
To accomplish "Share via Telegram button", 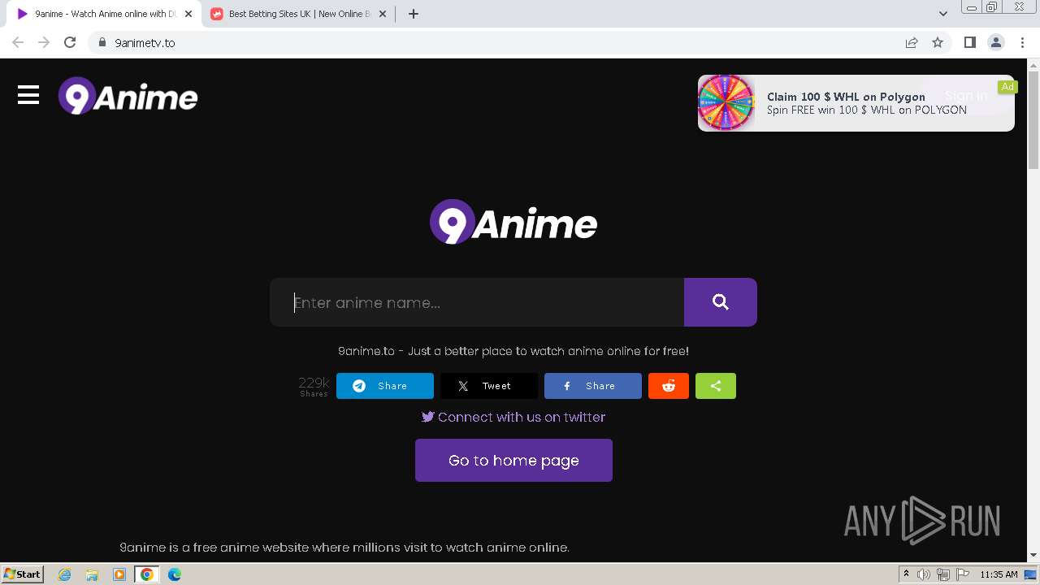I will point(385,386).
